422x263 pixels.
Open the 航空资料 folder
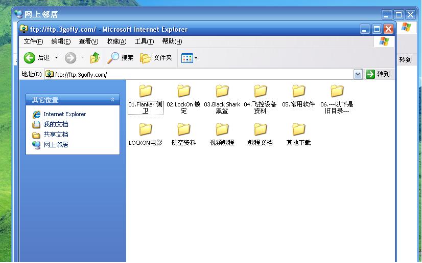click(183, 135)
